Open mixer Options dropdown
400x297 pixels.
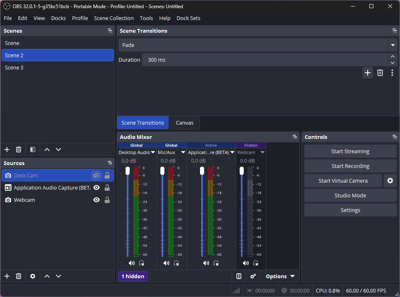[x=280, y=276]
